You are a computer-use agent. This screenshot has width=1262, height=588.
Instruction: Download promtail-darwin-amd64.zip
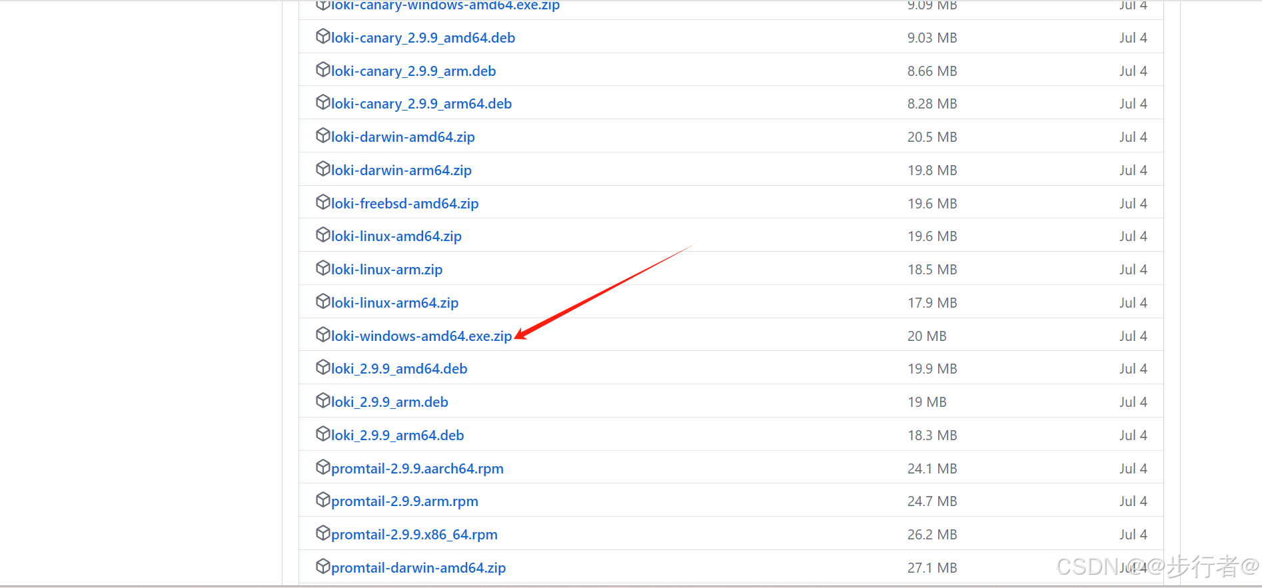418,568
